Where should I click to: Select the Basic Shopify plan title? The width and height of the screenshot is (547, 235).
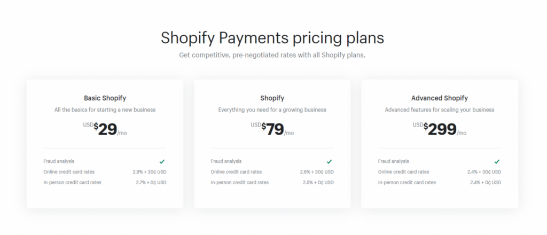[105, 98]
